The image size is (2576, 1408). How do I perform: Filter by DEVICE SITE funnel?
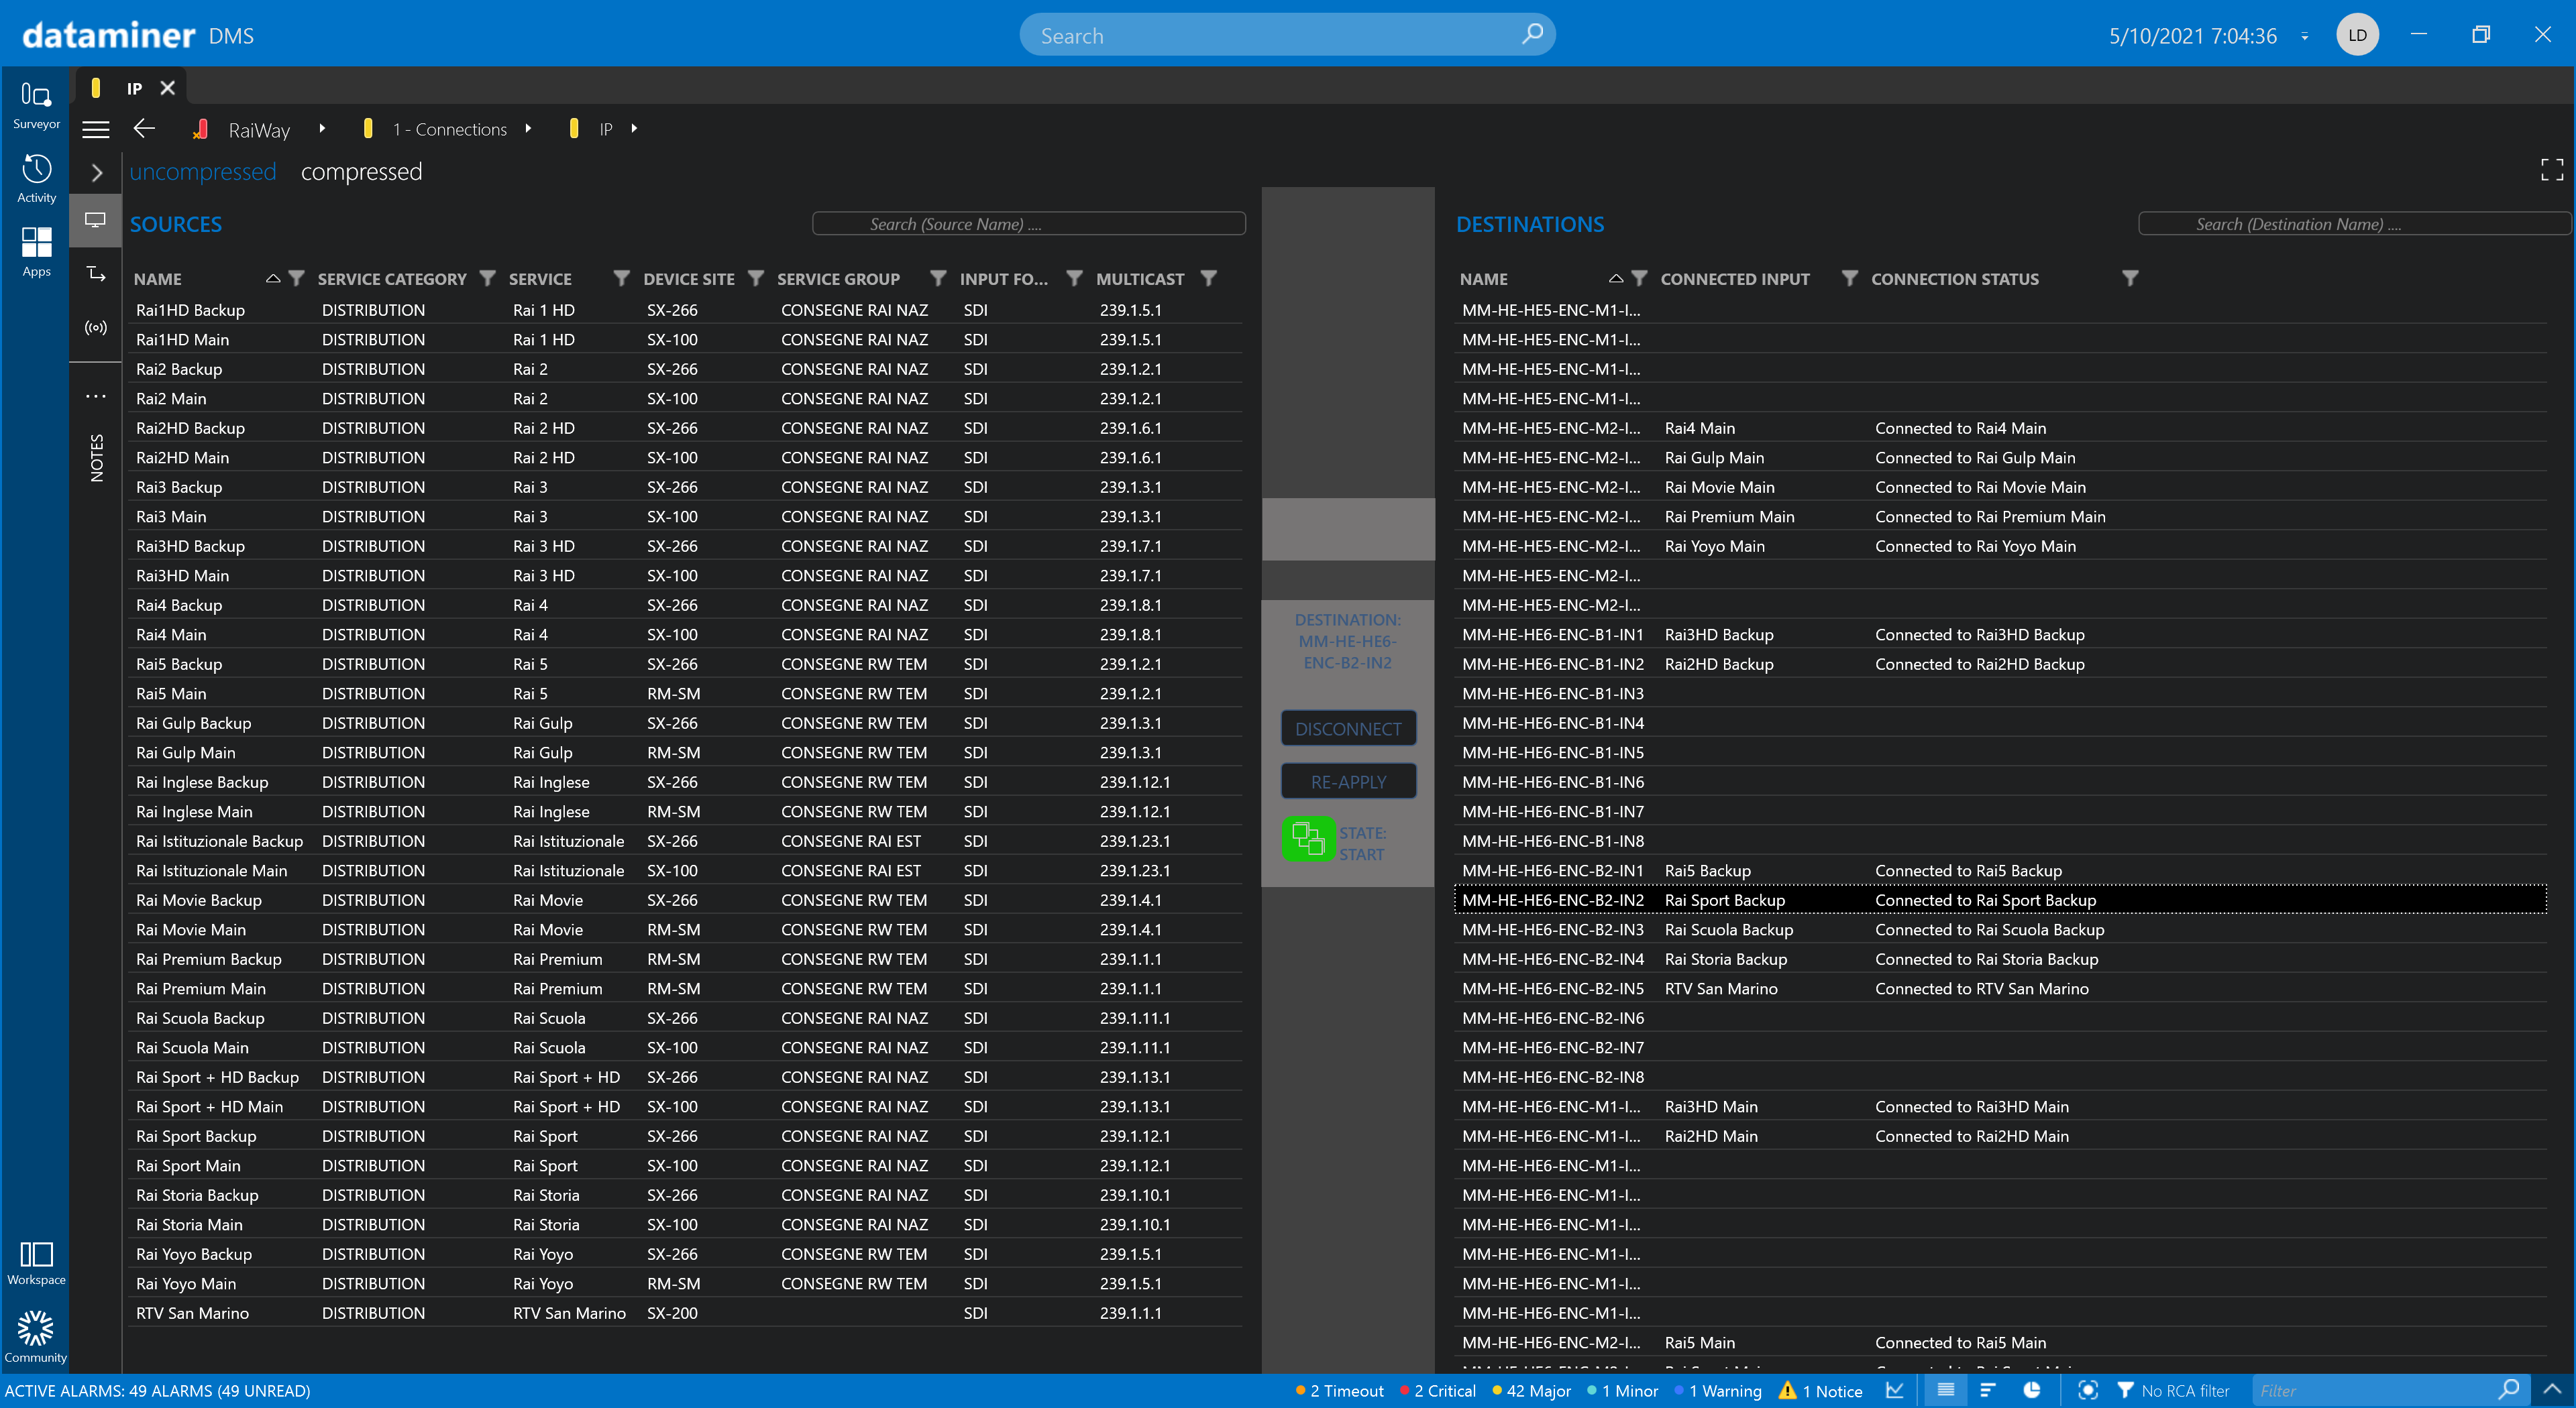(755, 278)
